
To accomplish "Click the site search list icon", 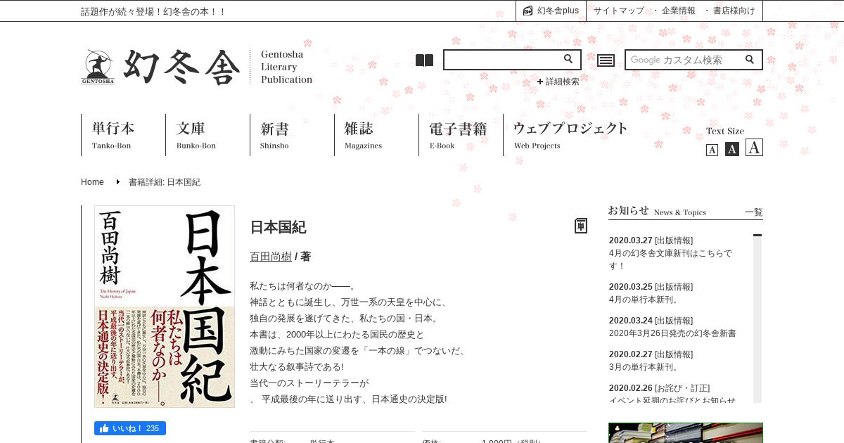I will click(x=606, y=60).
